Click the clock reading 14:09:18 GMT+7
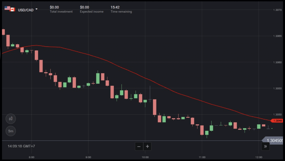285x161 pixels. pyautogui.click(x=21, y=146)
